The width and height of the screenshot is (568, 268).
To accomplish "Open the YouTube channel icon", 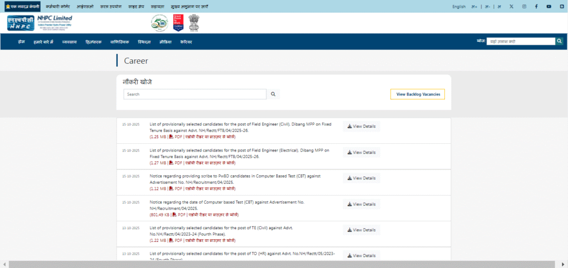I will coord(549,7).
